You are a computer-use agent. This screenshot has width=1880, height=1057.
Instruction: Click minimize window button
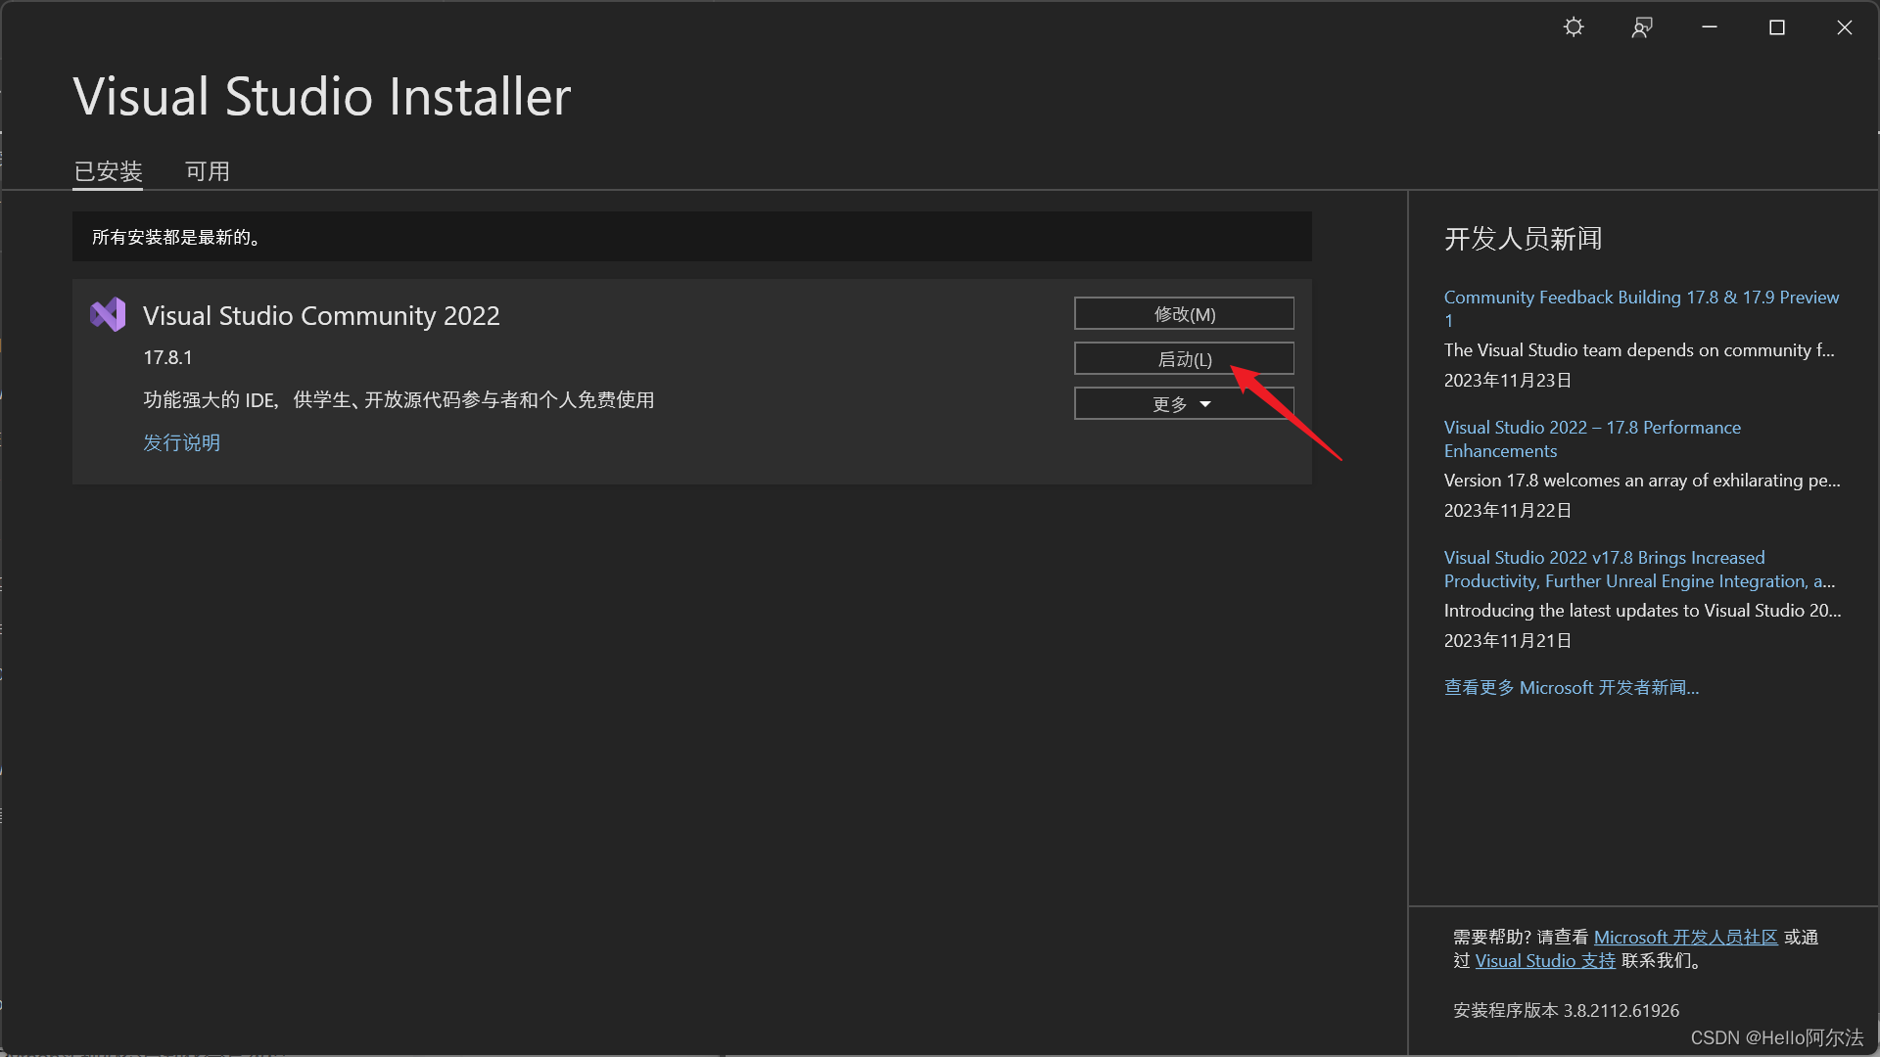(1710, 27)
